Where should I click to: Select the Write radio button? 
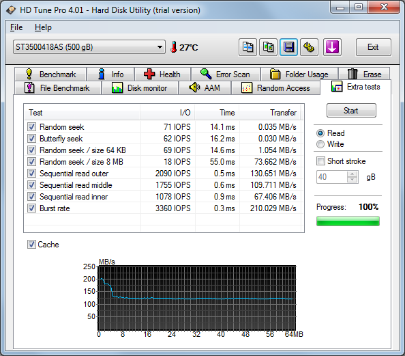(320, 144)
